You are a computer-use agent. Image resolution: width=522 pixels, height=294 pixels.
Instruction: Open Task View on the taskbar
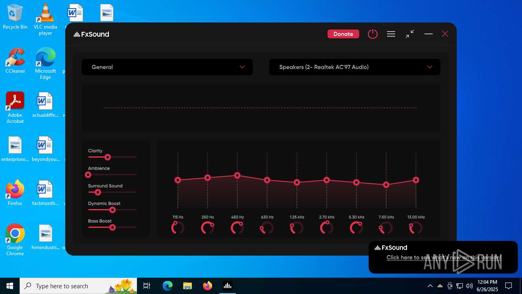147,286
